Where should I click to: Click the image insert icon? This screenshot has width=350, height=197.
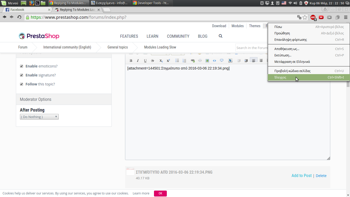coord(207,61)
